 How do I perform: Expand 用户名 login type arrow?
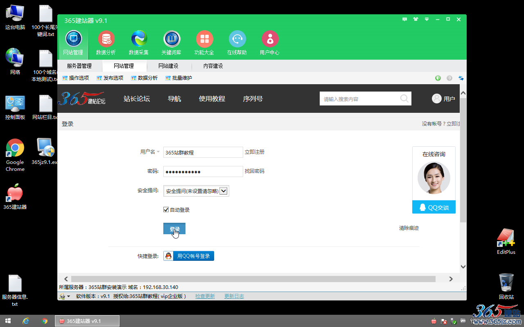(x=158, y=152)
